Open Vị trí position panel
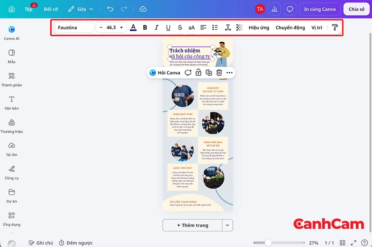Screen dimensions: 372x247 (x=317, y=28)
